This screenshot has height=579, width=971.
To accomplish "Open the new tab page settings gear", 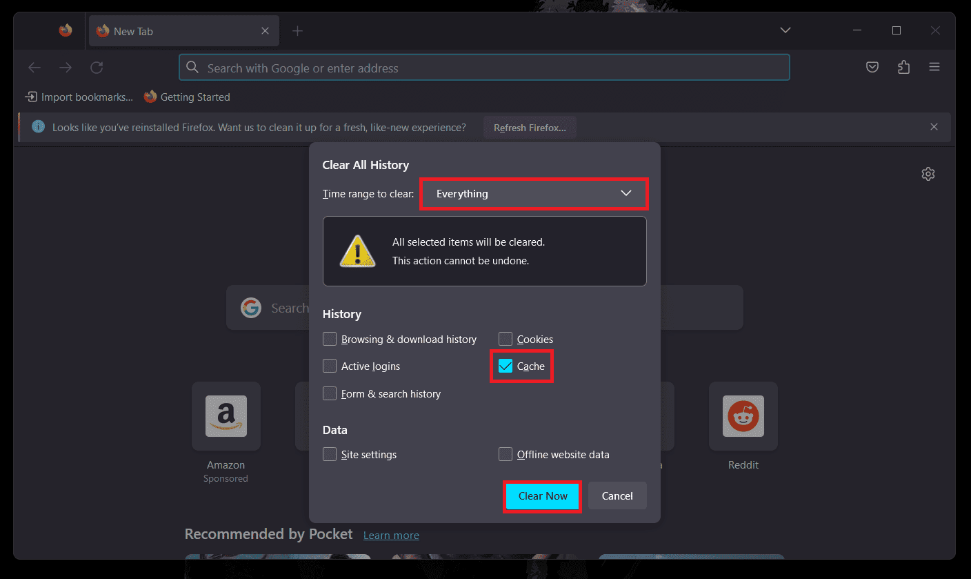I will (928, 174).
